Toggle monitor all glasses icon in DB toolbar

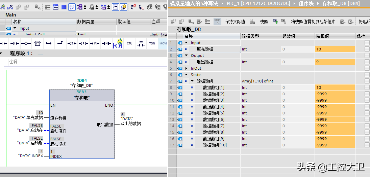pyautogui.click(x=217, y=22)
